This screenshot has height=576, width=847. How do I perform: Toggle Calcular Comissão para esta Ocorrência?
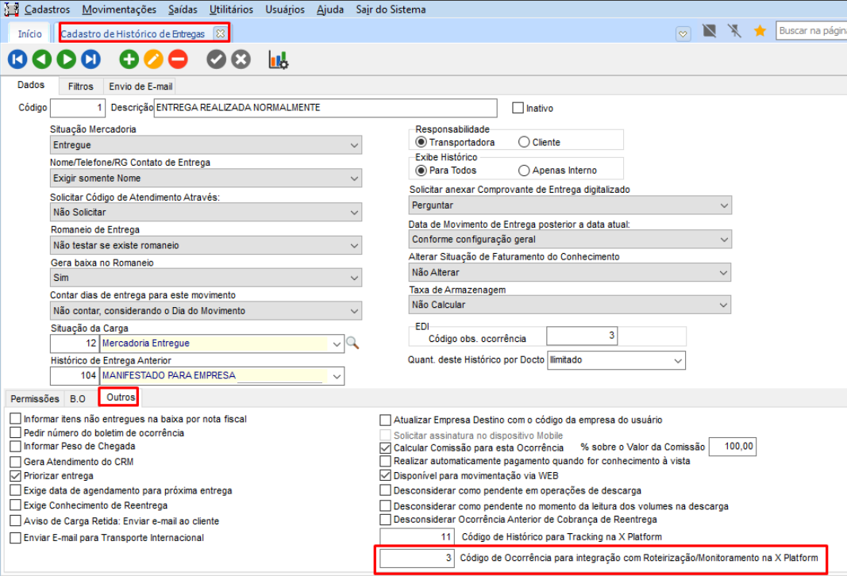pos(385,447)
